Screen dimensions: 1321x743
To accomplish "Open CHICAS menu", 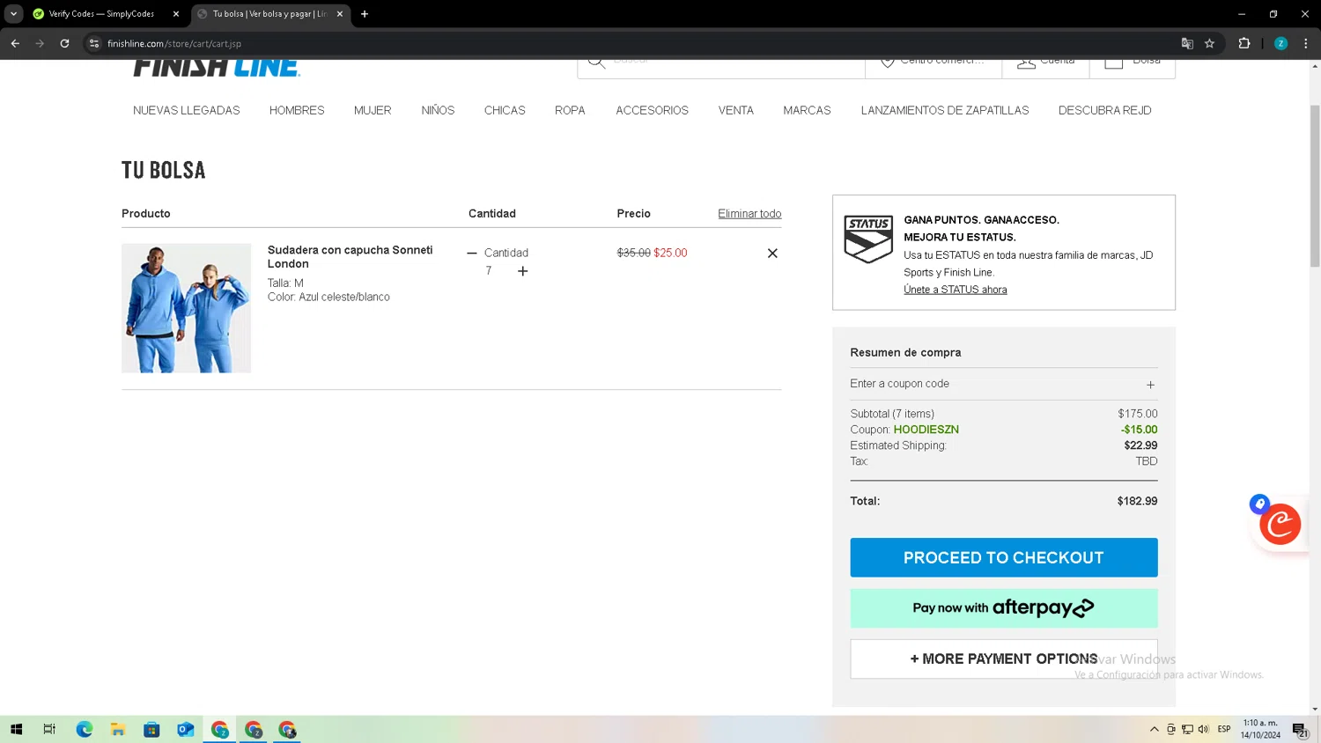I will pos(505,110).
